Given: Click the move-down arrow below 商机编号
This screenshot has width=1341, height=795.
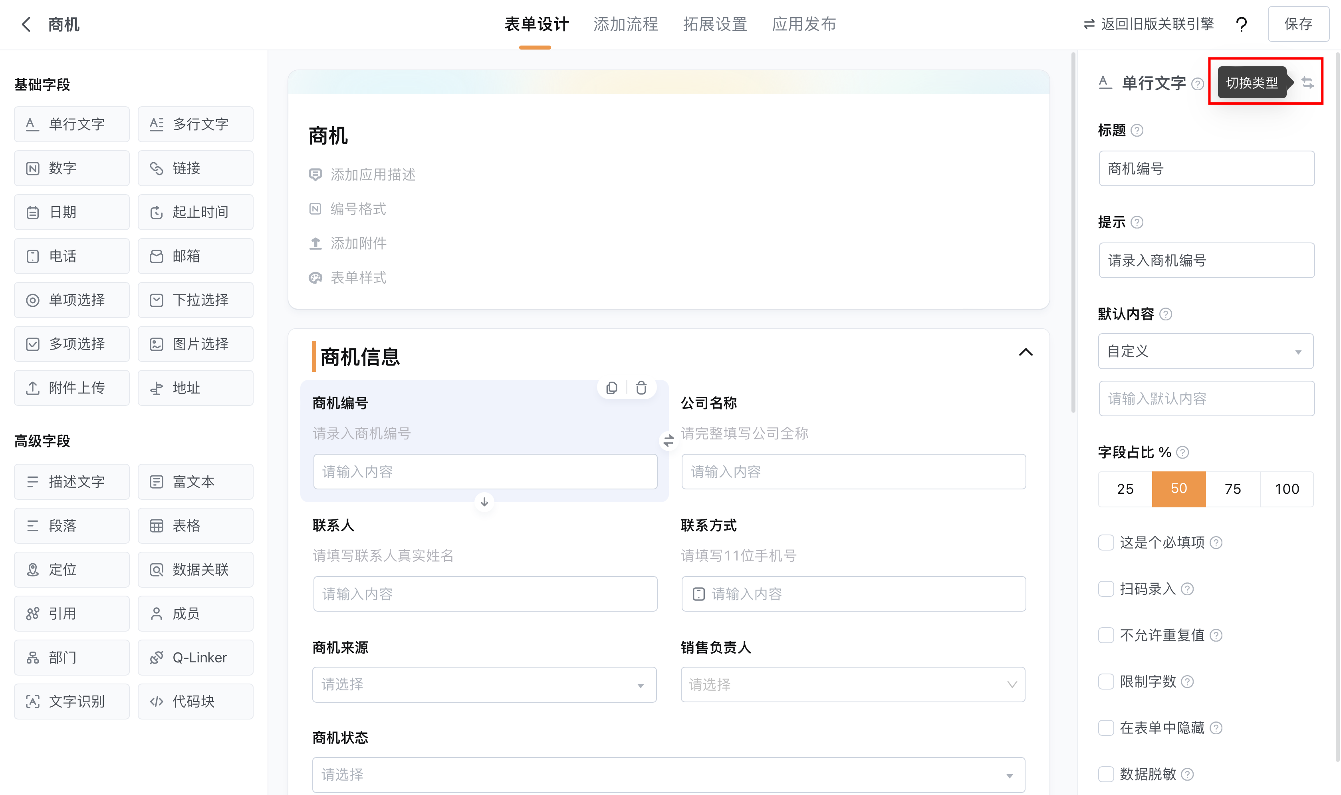Looking at the screenshot, I should tap(484, 502).
